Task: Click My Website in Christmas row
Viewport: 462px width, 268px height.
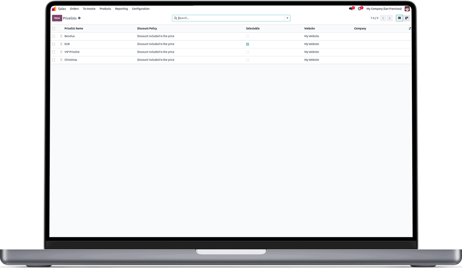Action: (x=311, y=60)
